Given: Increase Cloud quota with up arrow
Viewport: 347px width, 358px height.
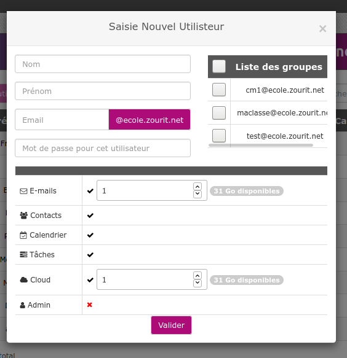Looking at the screenshot, I should pyautogui.click(x=197, y=276).
